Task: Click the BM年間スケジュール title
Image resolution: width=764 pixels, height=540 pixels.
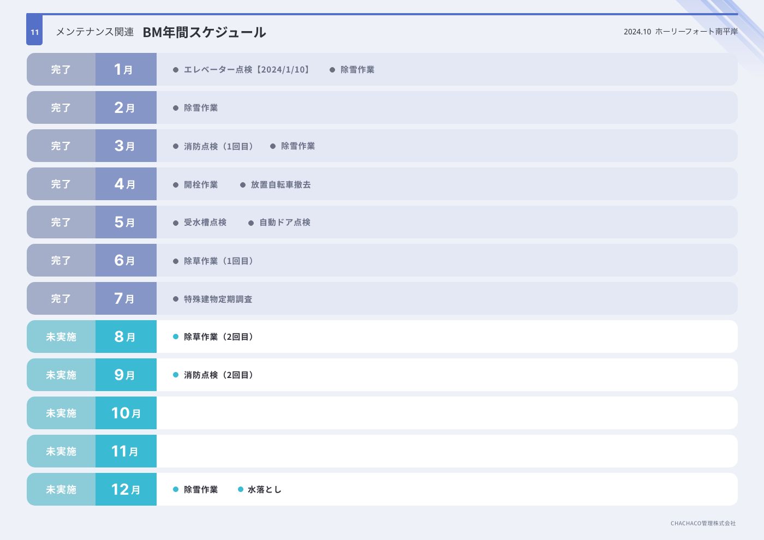Action: (x=204, y=32)
